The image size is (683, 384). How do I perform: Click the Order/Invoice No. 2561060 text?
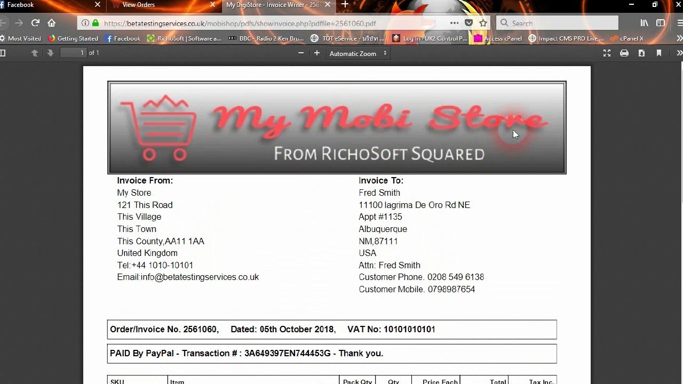pyautogui.click(x=164, y=330)
